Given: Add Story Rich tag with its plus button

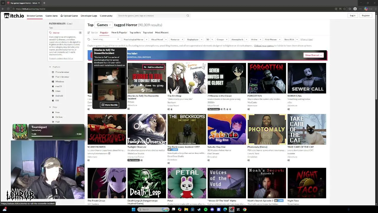Looking at the screenshot, I should coord(297,40).
